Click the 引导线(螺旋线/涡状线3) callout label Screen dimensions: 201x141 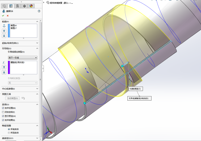139,98
